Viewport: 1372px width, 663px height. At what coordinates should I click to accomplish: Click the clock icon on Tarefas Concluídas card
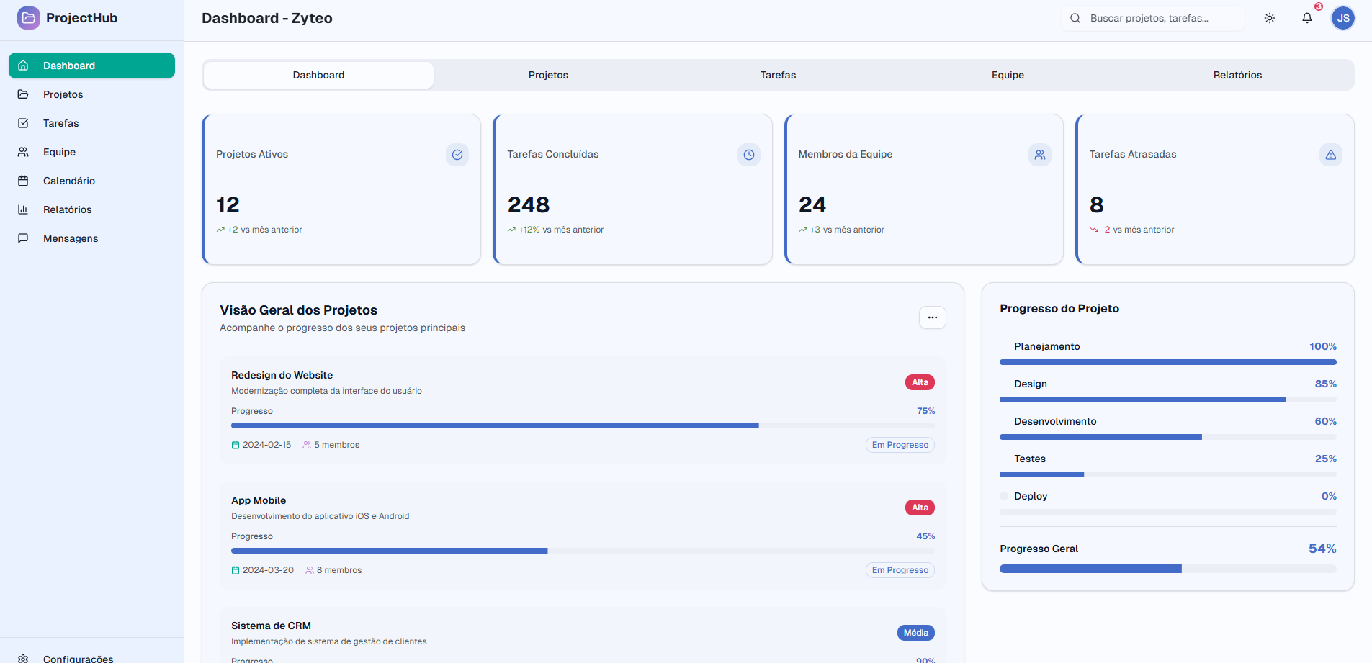pos(748,154)
